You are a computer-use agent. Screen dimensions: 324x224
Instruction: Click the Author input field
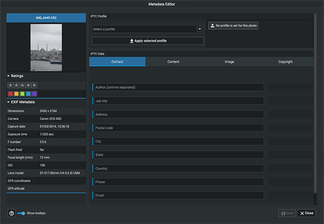point(178,87)
